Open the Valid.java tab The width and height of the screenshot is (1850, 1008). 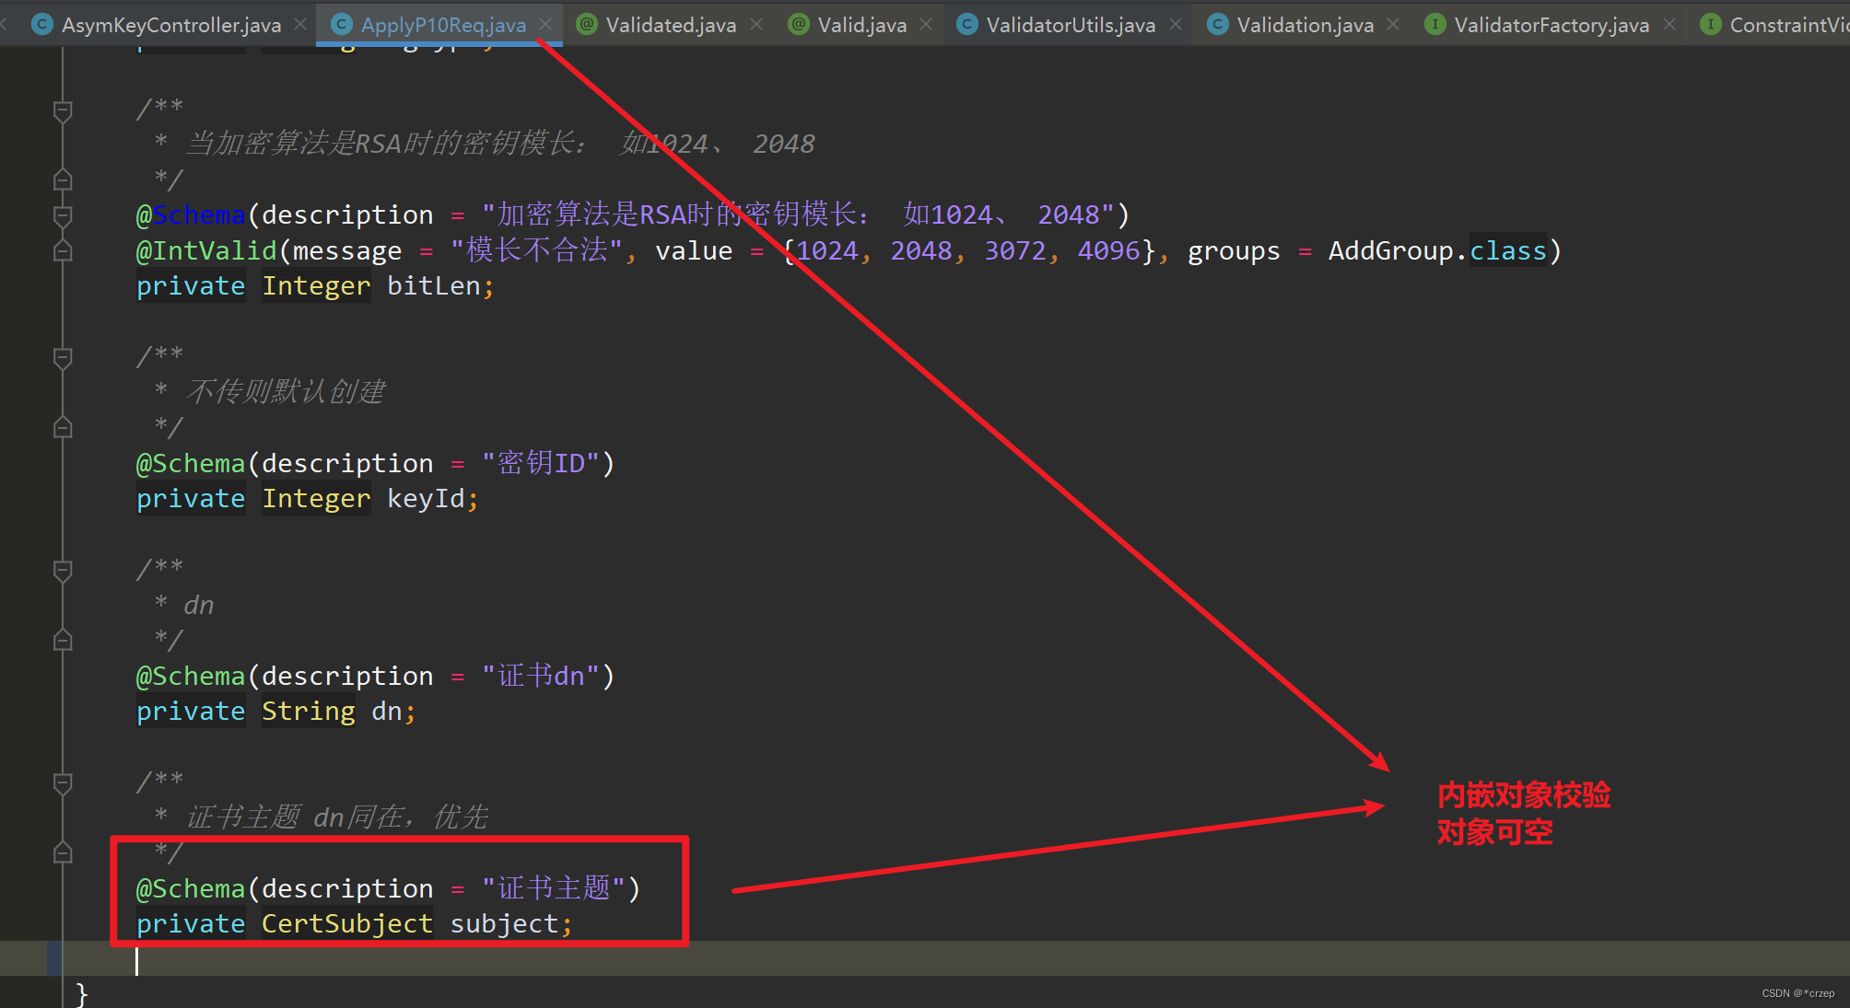coord(861,25)
